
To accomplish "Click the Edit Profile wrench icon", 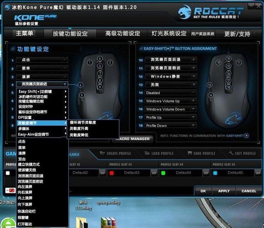I will (231, 153).
